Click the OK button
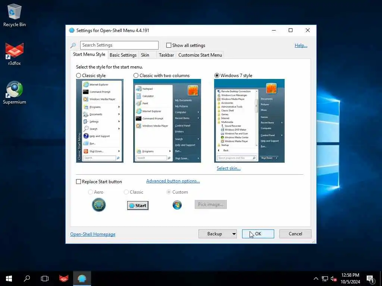Viewport: 382px width, 286px height. point(258,234)
